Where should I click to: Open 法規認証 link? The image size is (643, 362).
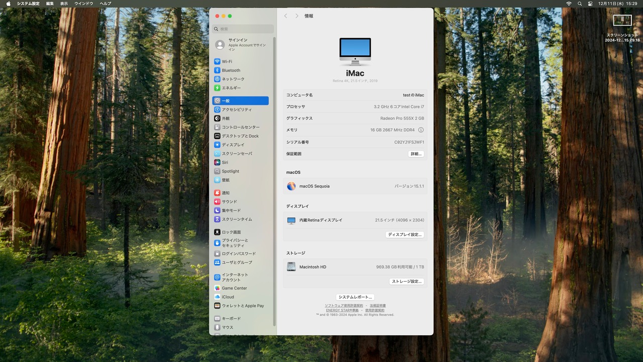378,306
